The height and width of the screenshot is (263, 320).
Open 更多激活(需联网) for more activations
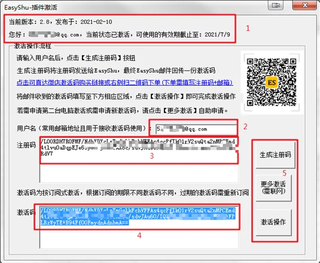(273, 188)
